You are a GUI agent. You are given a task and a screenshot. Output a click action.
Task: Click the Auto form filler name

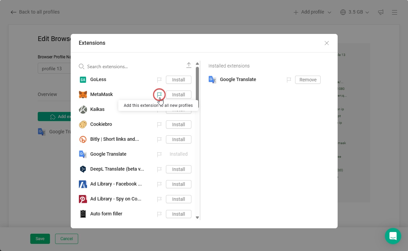pyautogui.click(x=106, y=214)
